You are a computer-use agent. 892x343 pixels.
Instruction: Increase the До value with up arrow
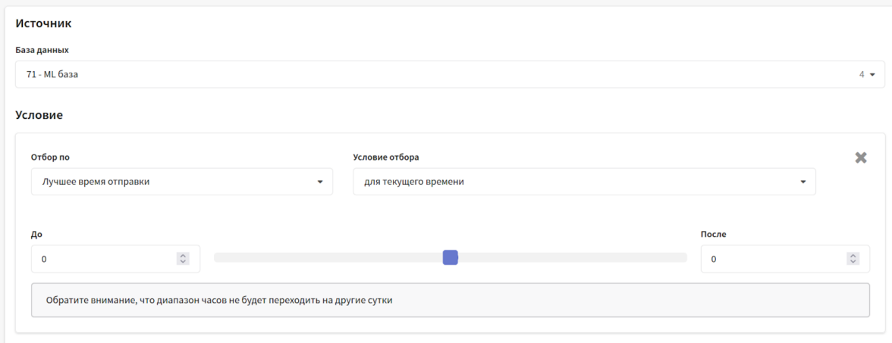(x=182, y=256)
